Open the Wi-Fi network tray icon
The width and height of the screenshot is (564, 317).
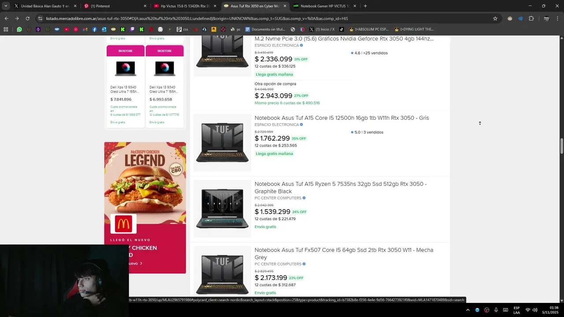click(x=528, y=310)
